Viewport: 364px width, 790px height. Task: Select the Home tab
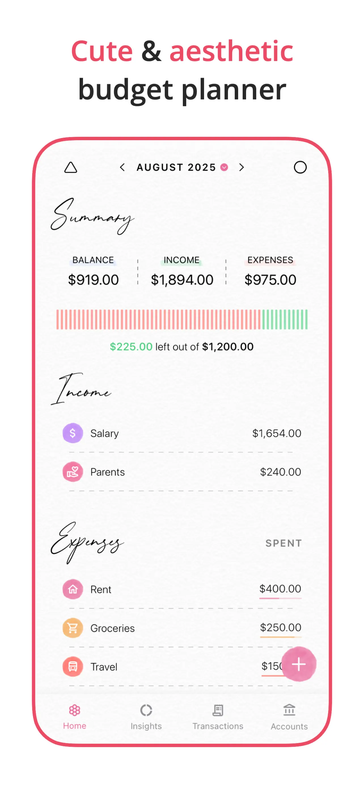click(75, 717)
